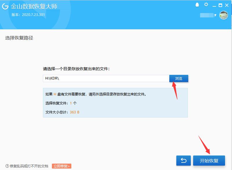Click the 浏览 browse icon button
This screenshot has height=170, width=232.
[x=179, y=78]
